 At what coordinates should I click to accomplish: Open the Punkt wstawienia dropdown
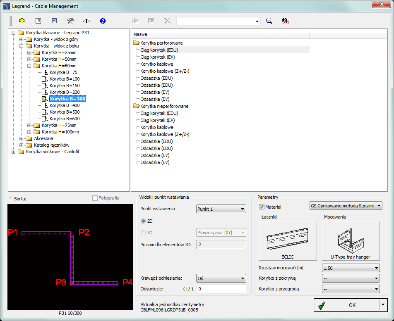point(221,209)
